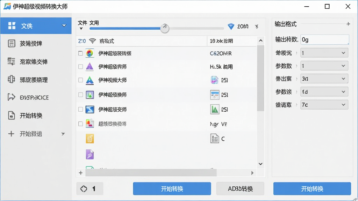Open the 参数数 dropdown showing 1

coord(324,66)
